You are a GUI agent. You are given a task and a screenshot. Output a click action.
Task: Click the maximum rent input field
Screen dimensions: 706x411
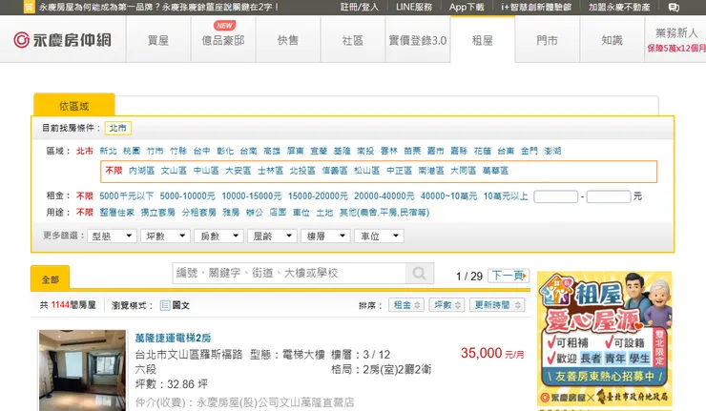pos(609,196)
